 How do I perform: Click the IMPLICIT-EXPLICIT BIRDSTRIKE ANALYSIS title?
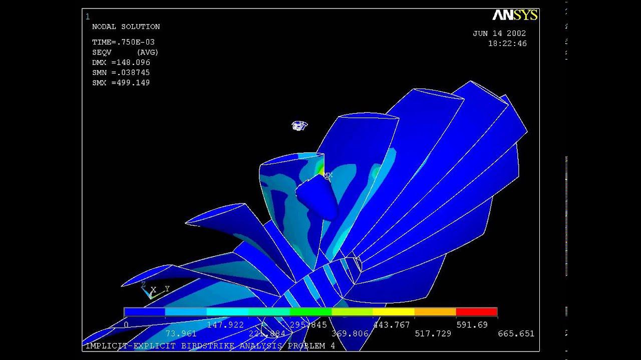coord(210,345)
